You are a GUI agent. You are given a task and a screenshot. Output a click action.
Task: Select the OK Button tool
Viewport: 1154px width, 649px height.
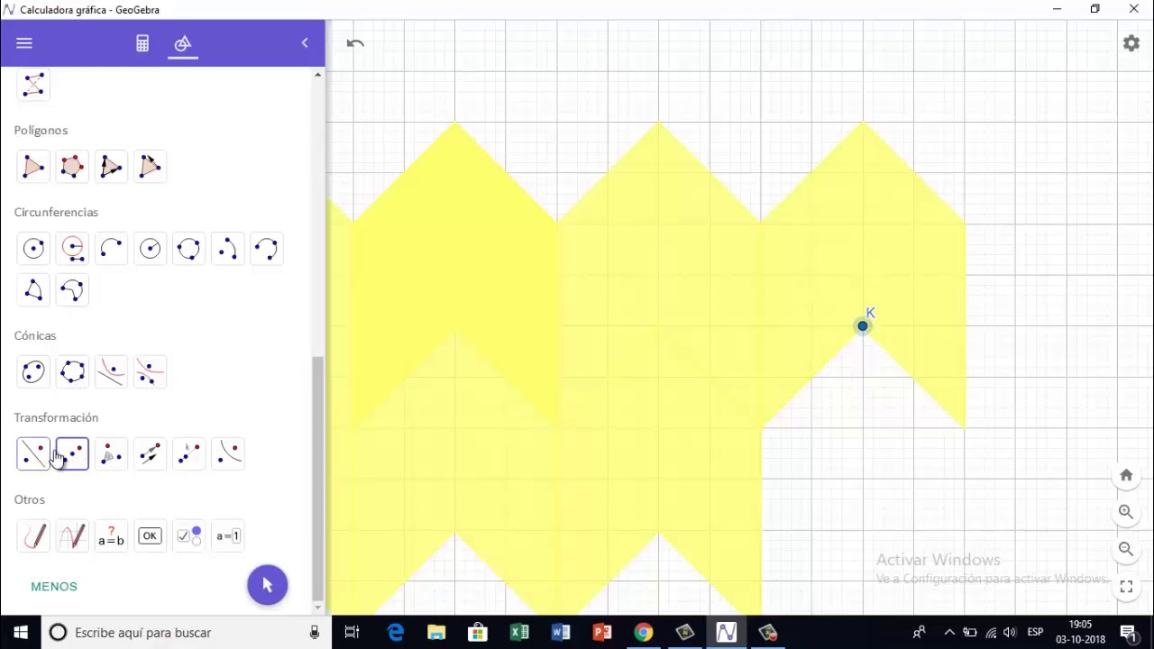click(x=150, y=536)
